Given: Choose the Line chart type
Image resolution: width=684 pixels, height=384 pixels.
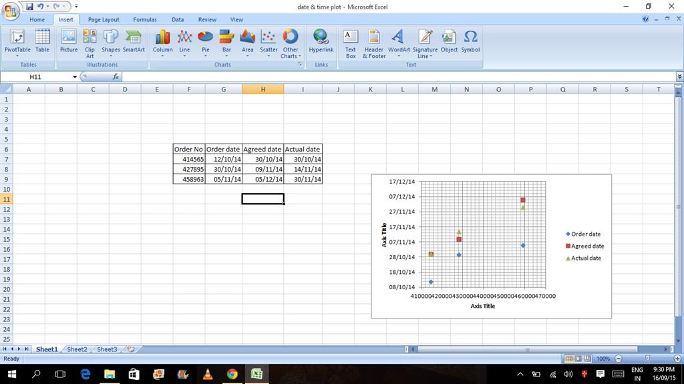Looking at the screenshot, I should tap(184, 43).
